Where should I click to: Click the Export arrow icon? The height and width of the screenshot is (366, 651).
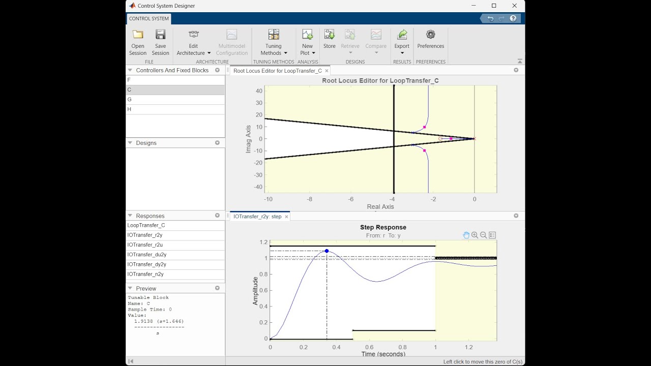(x=402, y=35)
